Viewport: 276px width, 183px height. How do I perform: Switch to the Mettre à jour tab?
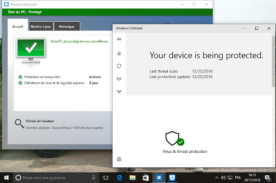click(41, 27)
